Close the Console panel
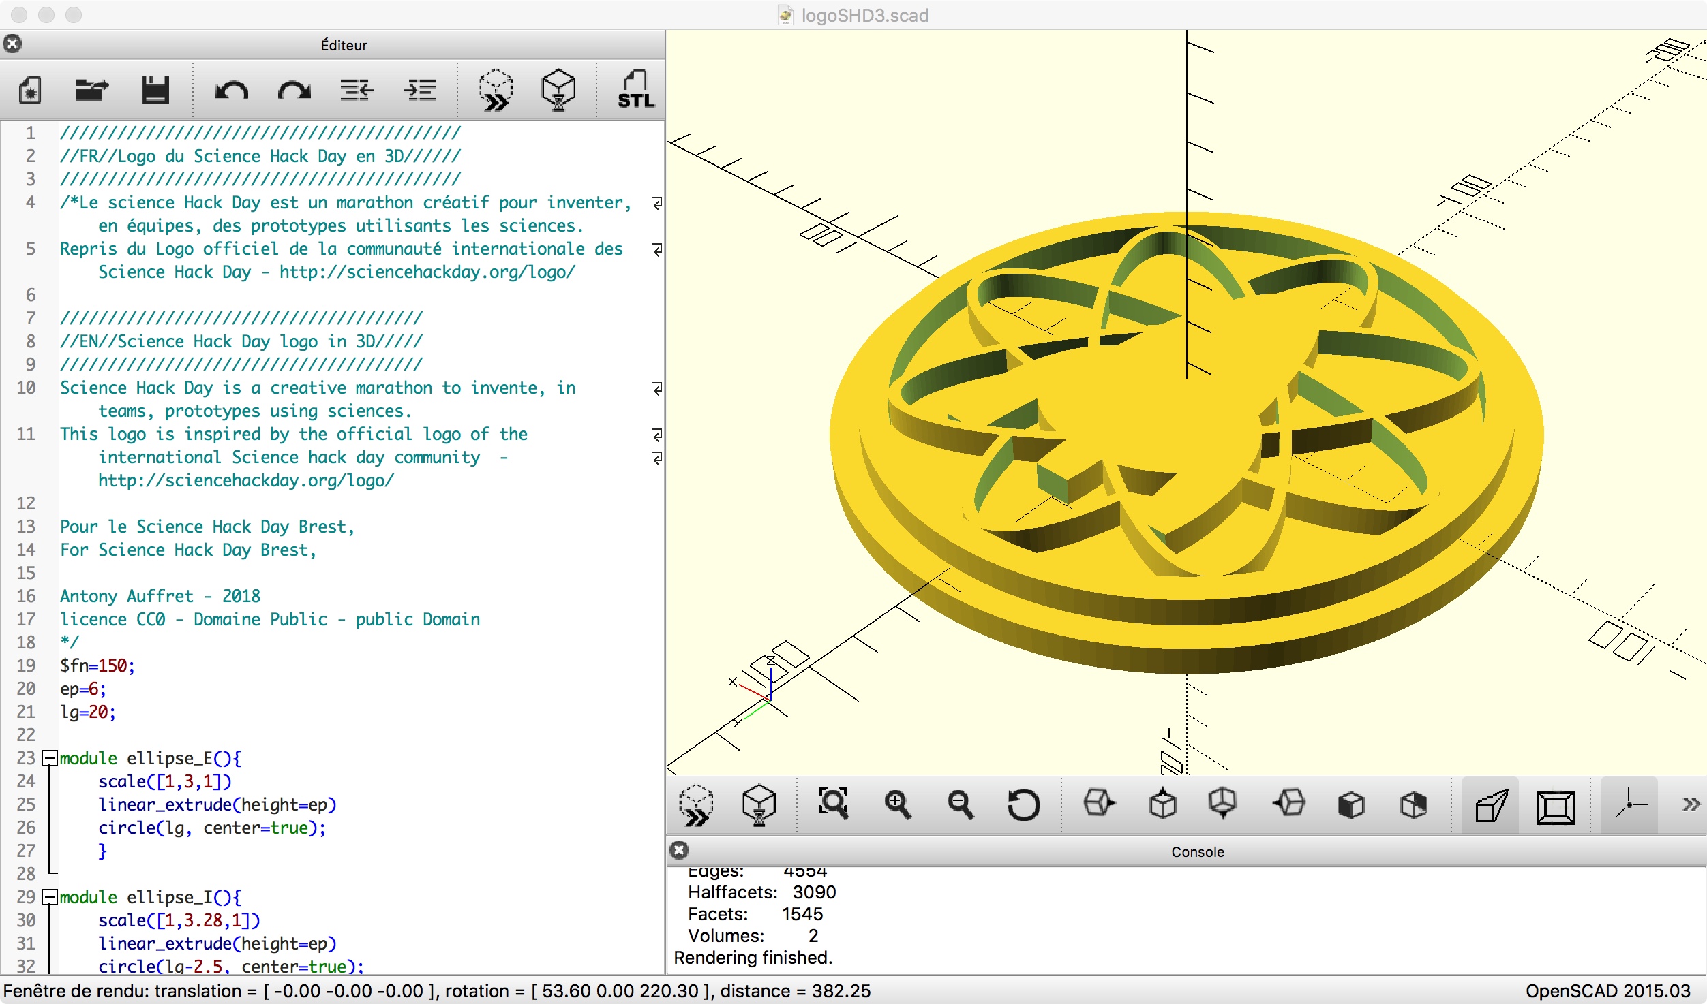This screenshot has height=1004, width=1707. (679, 850)
